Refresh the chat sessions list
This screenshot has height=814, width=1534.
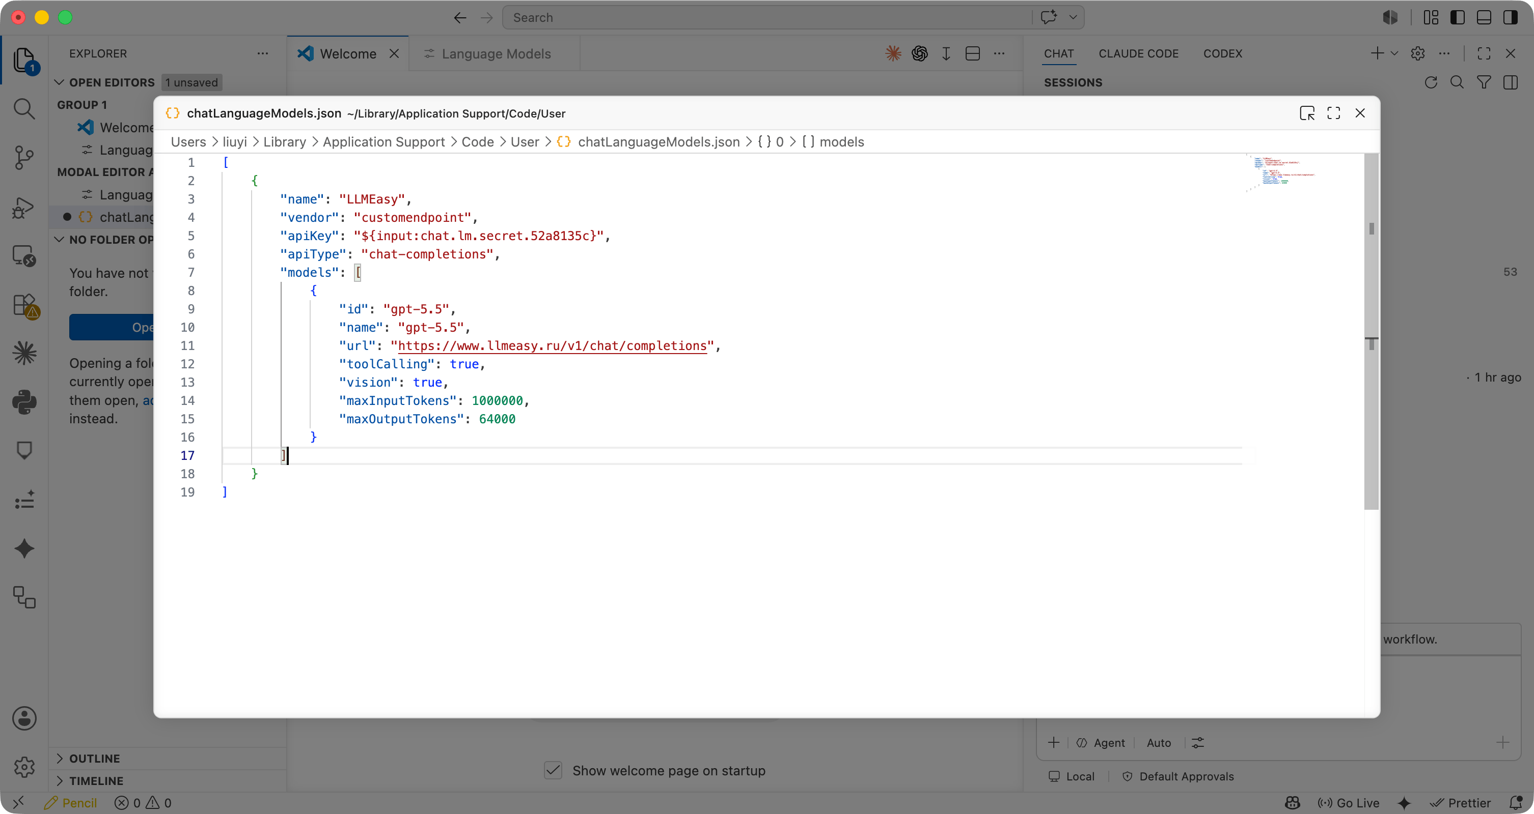tap(1431, 82)
